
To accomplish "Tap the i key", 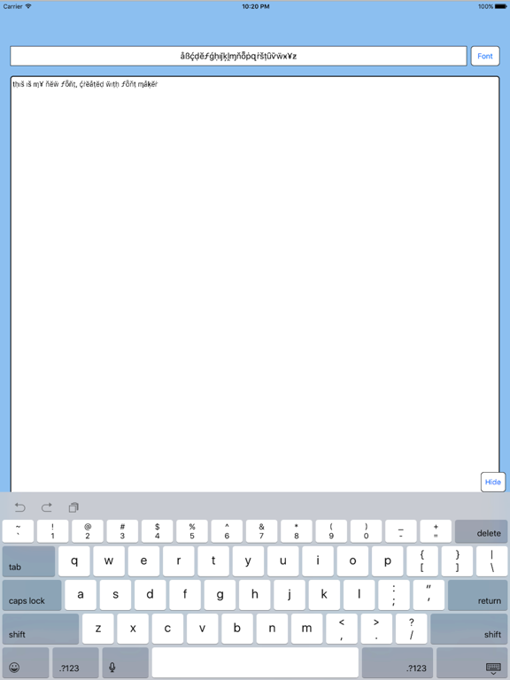I will coord(318,561).
